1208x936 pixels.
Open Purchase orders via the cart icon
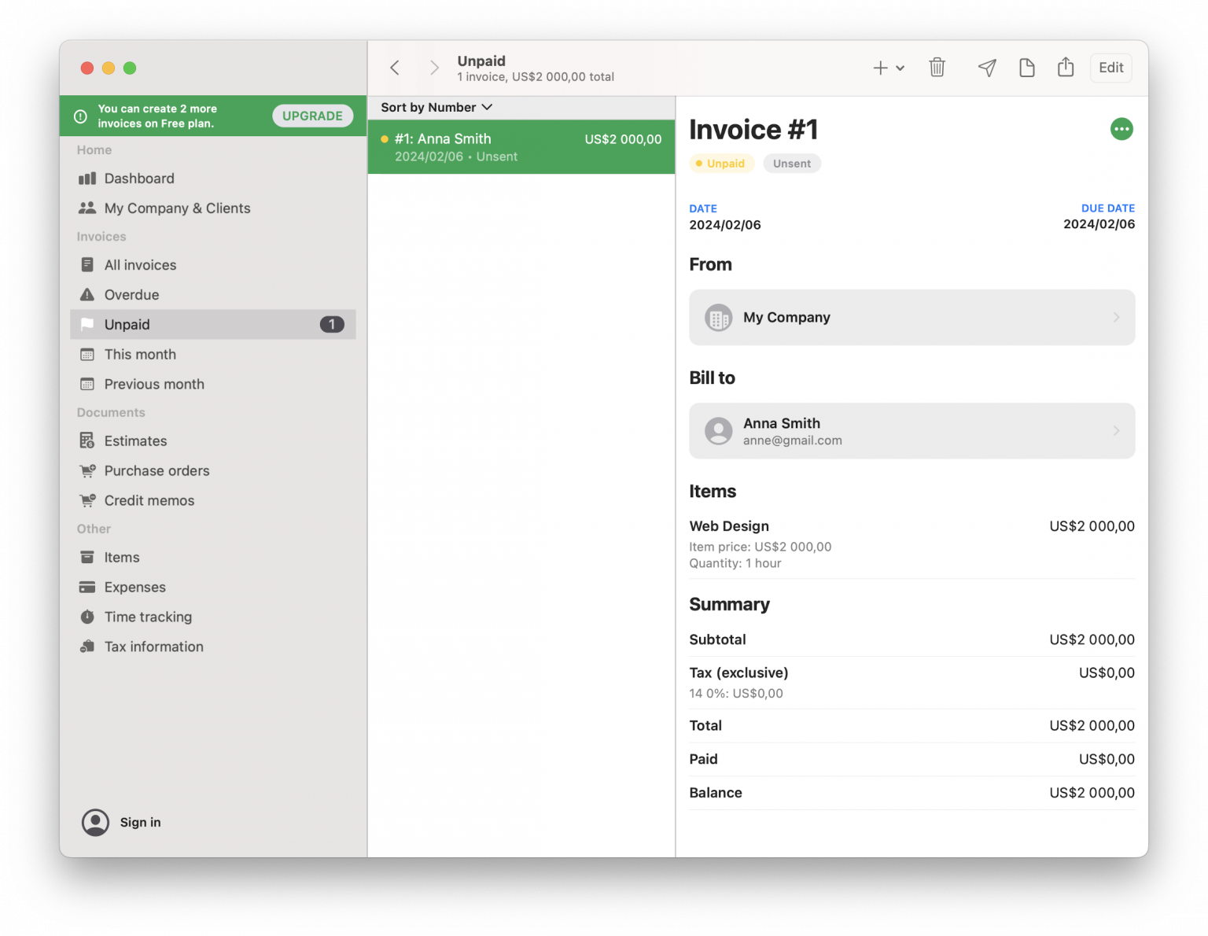click(x=87, y=470)
